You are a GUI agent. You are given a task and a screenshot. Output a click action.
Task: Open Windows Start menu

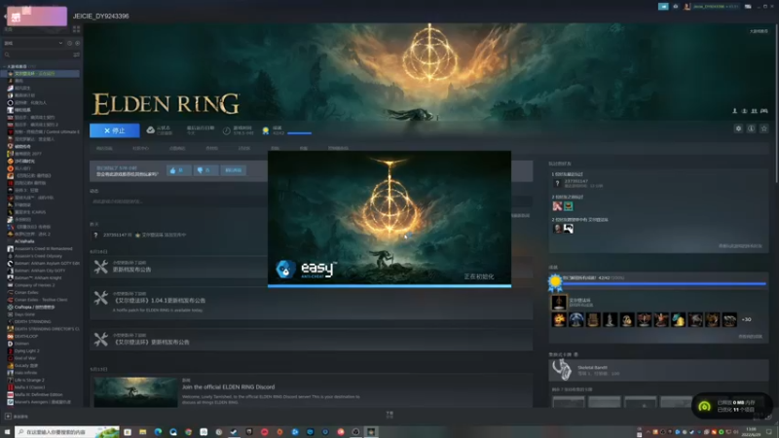pos(7,432)
